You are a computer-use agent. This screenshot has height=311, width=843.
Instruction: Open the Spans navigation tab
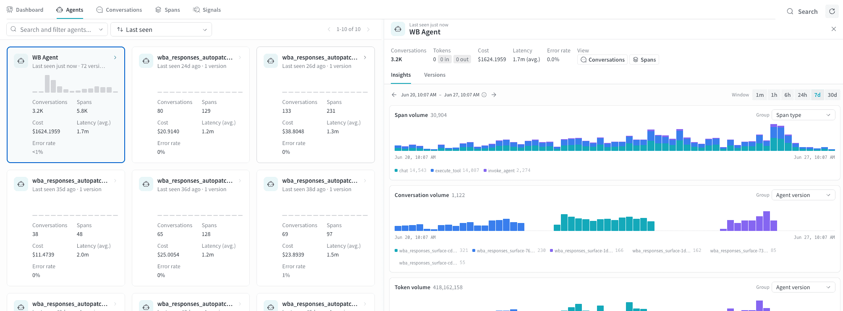[168, 10]
